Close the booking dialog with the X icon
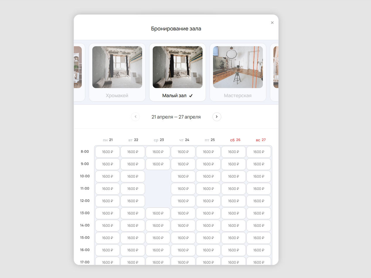The height and width of the screenshot is (278, 371). (x=272, y=23)
